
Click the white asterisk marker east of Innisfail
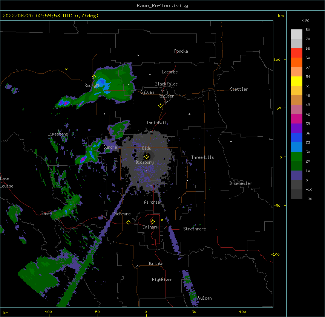point(189,114)
